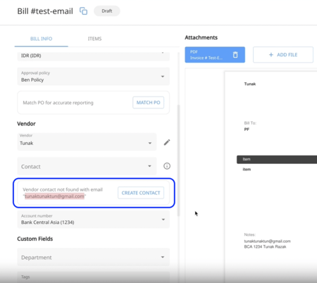This screenshot has height=283, width=317.
Task: Click the trash icon on the PDF attachment
Action: click(235, 55)
